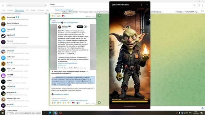Open the channel three-dot options menu
Viewport: 205px width, 115px height.
202,5
